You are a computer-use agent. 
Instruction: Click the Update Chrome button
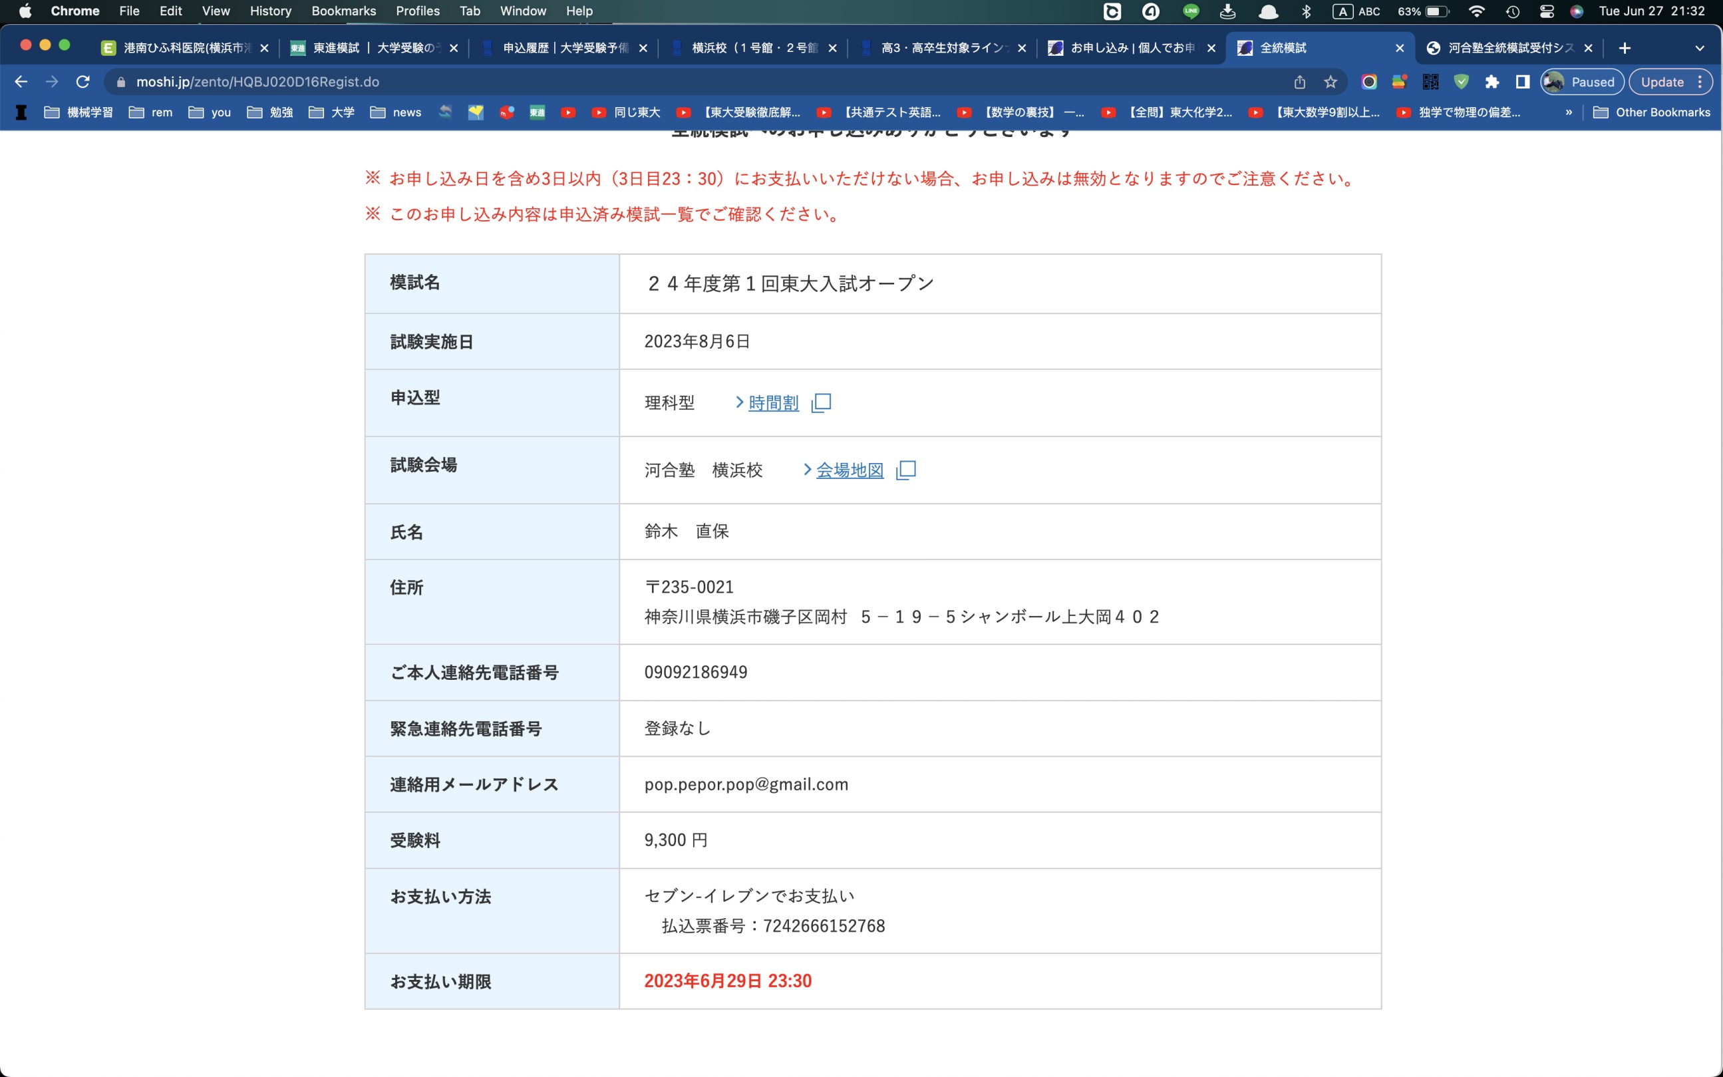(x=1669, y=82)
